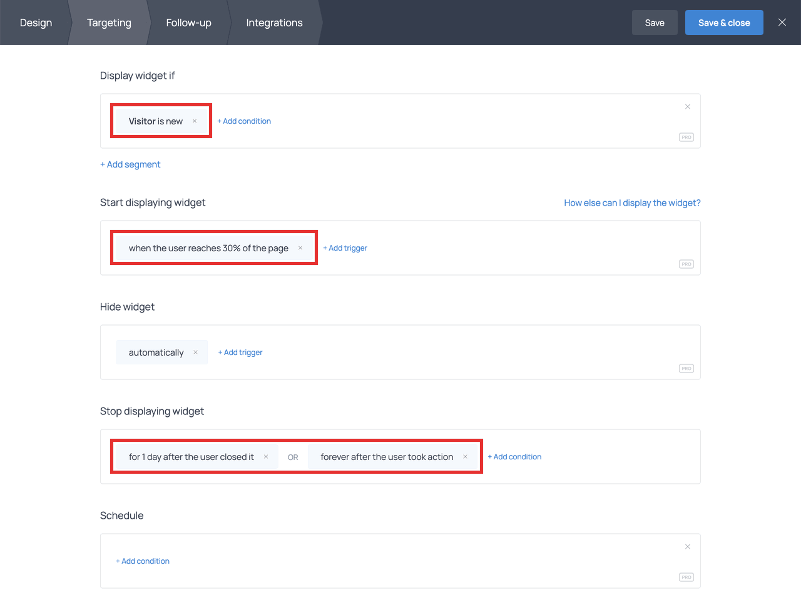Remove the "forever after the user took action" condition
This screenshot has width=801, height=600.
point(465,456)
